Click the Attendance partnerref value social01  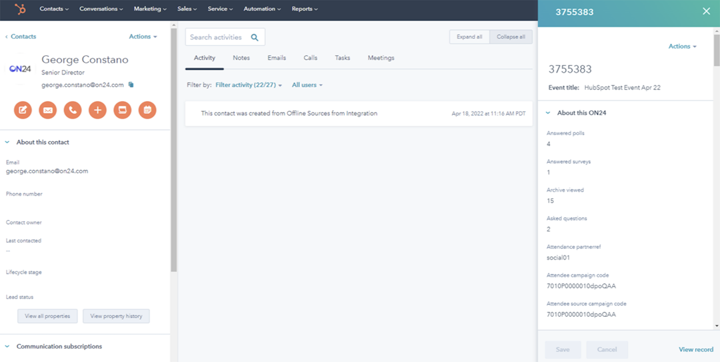tap(558, 258)
